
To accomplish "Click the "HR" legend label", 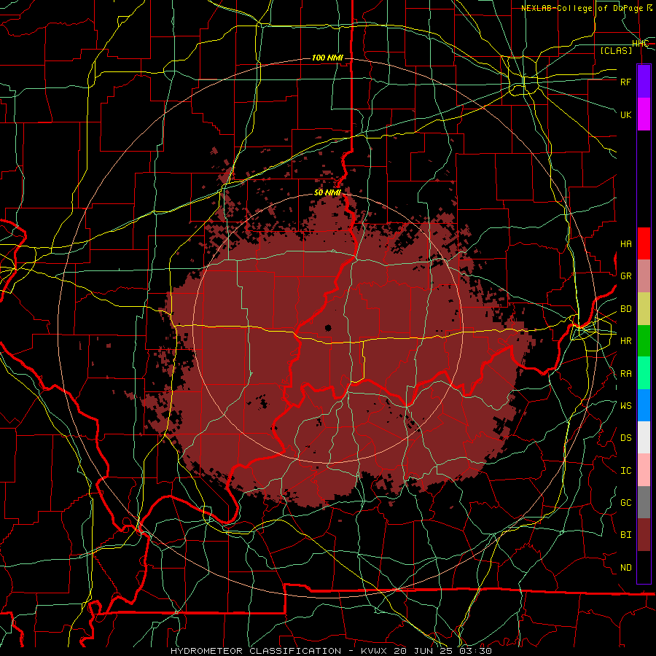I will pos(625,341).
